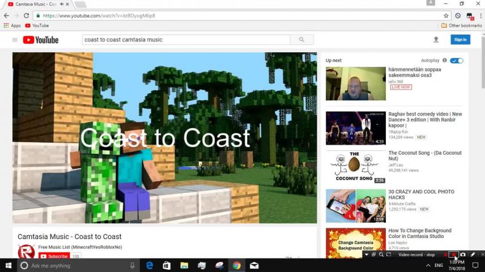
Task: Open the Mail app on the taskbar
Action: coord(254,266)
